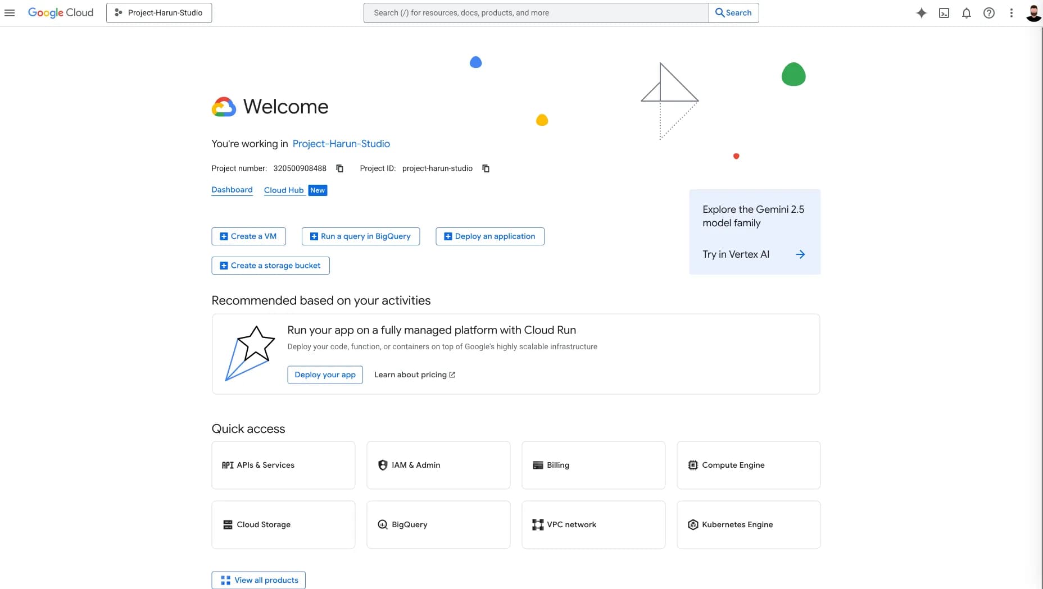Image resolution: width=1043 pixels, height=589 pixels.
Task: Copy the project number to clipboard
Action: tap(339, 168)
